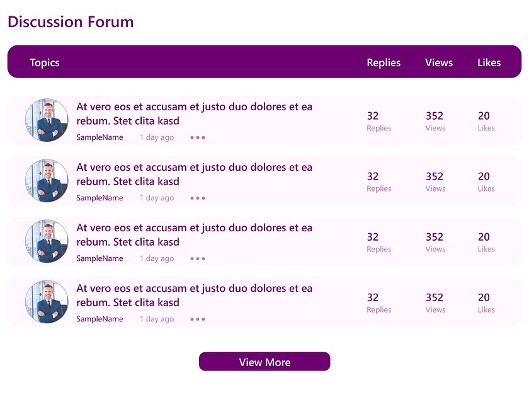Open the first discussion topic link
This screenshot has width=529, height=397.
click(194, 113)
